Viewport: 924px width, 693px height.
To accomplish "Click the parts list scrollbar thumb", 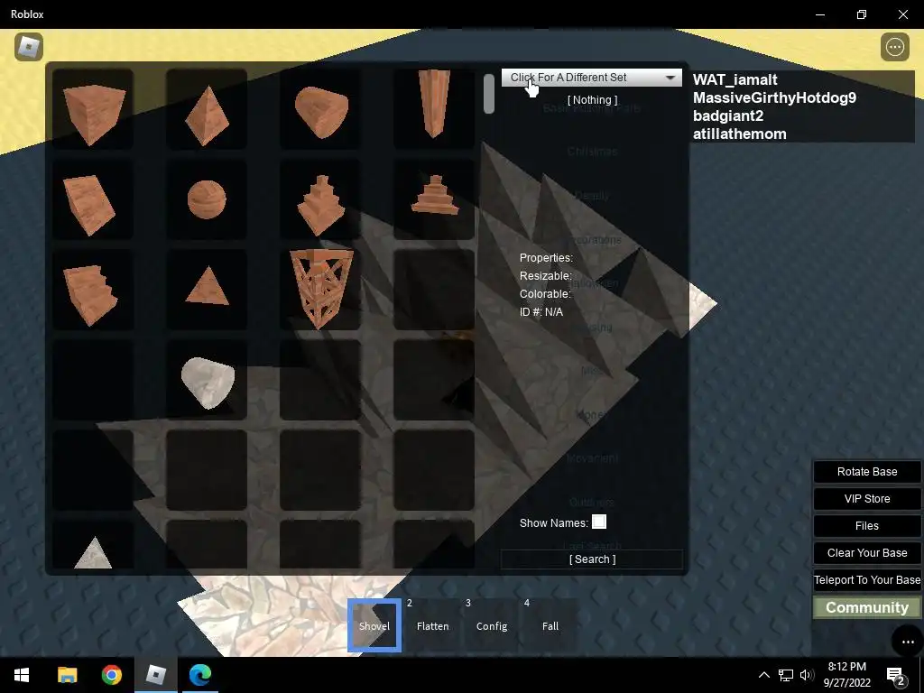I will point(488,93).
